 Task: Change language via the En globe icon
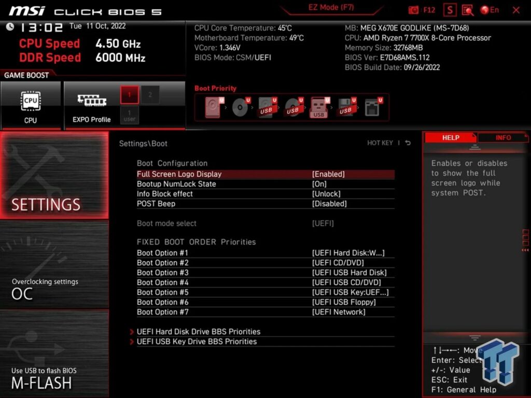[x=490, y=10]
